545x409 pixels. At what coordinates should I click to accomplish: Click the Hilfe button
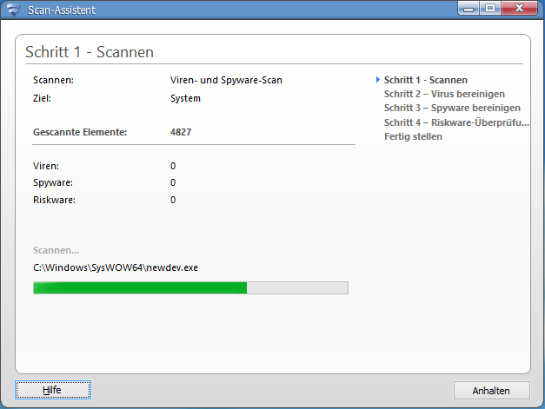coord(53,390)
